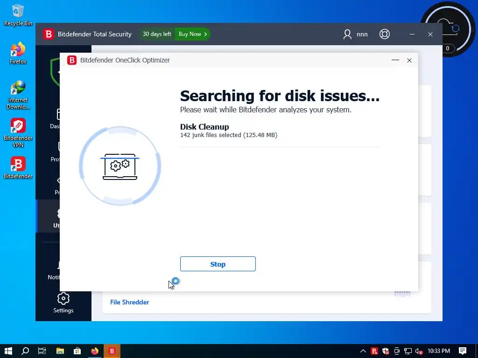Open Settings in the Bitdefender sidebar
The height and width of the screenshot is (358, 478).
pyautogui.click(x=63, y=303)
